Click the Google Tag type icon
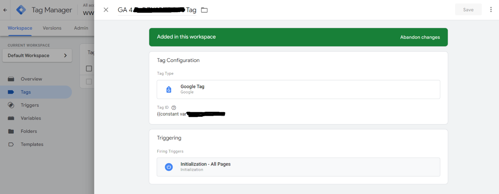This screenshot has height=194, width=499. pyautogui.click(x=169, y=89)
